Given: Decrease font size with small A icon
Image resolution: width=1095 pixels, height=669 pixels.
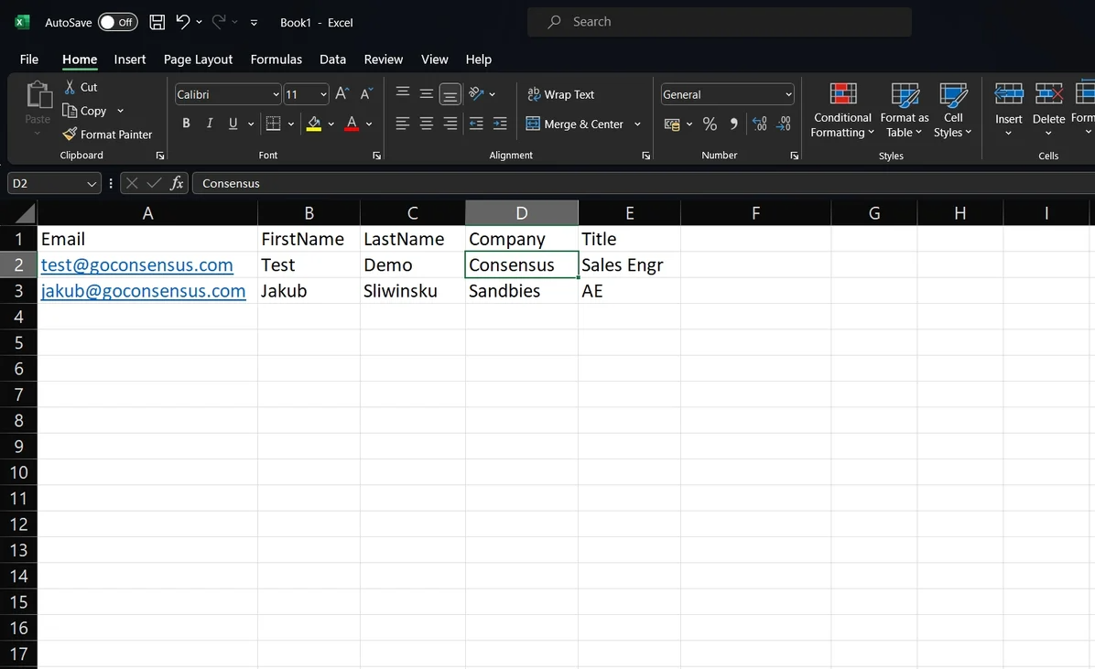Looking at the screenshot, I should [366, 93].
